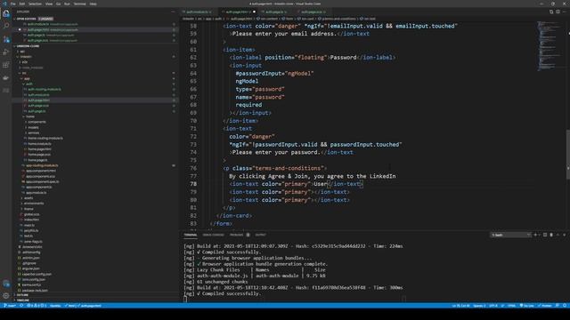Open auth.page.scss in explorer tree
Viewport: 570px width, 320px height.
38,106
